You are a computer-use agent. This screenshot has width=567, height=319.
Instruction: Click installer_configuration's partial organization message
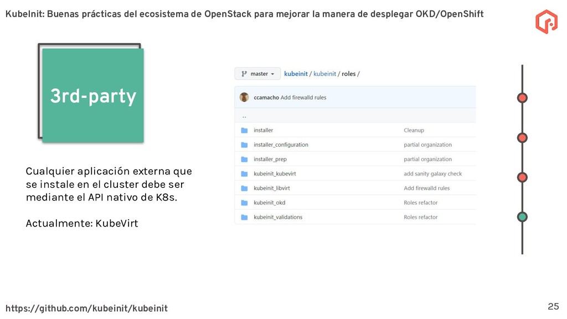(x=428, y=145)
